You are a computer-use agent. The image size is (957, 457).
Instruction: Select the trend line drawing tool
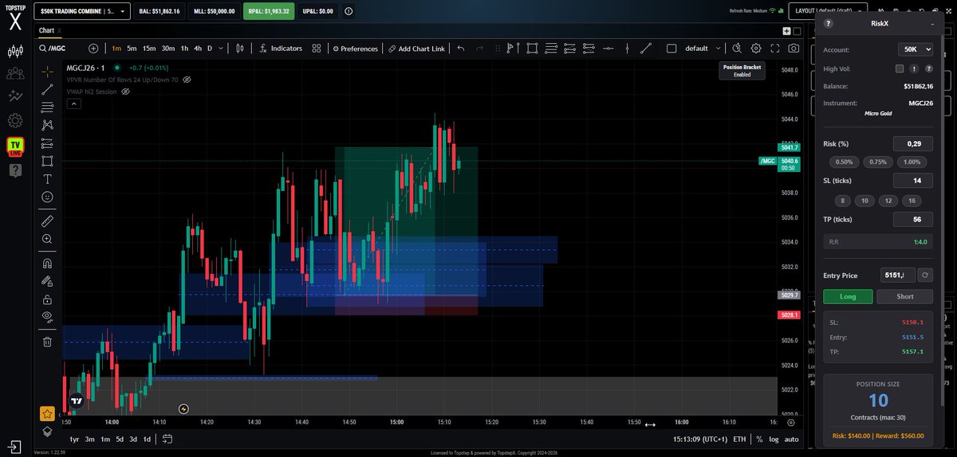[x=47, y=89]
